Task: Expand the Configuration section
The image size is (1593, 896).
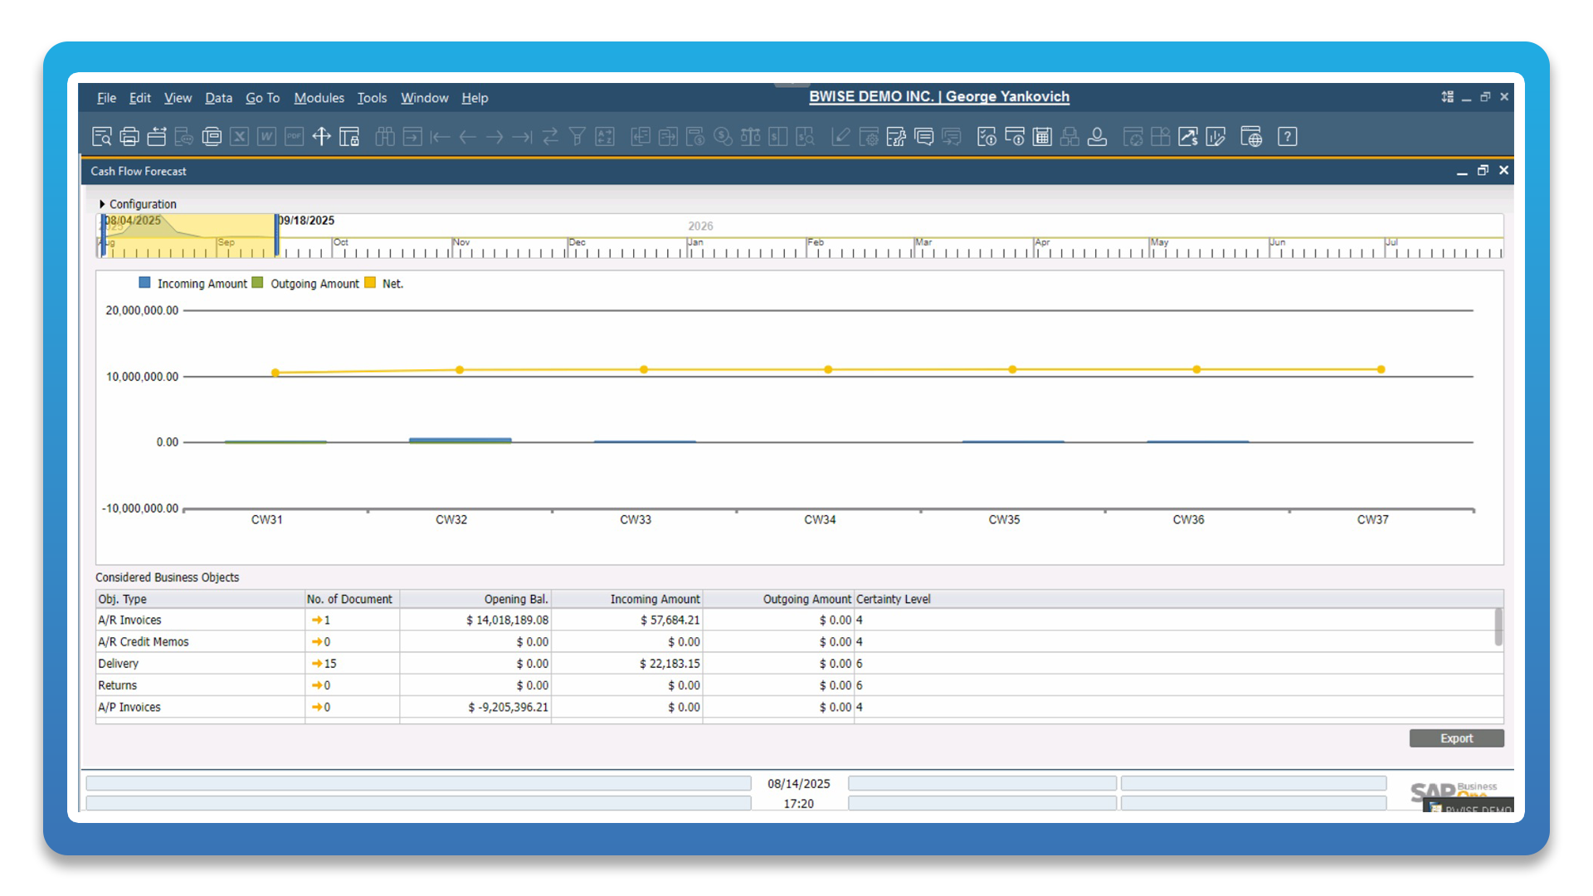Action: click(139, 204)
